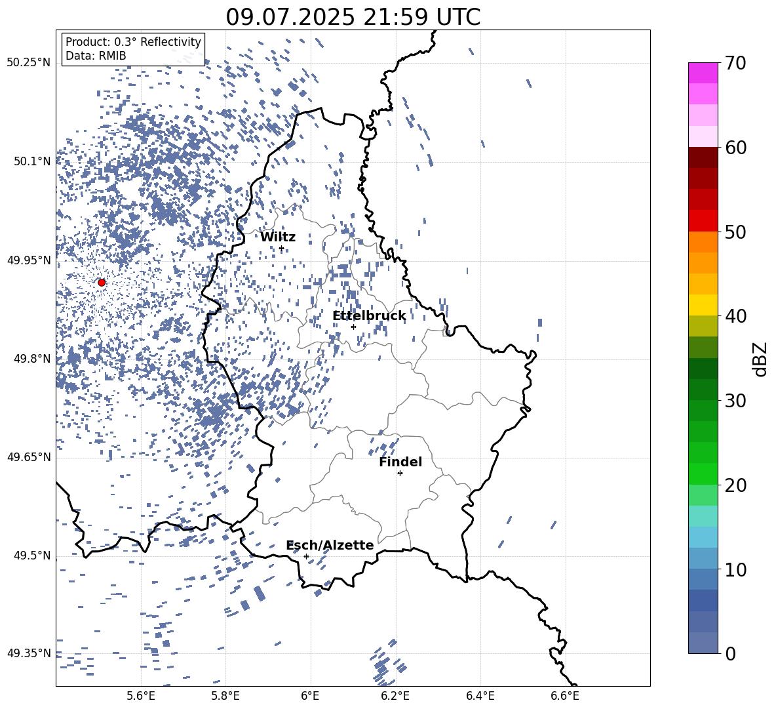This screenshot has height=709, width=776.
Task: Click the colorbar tick value 70
Action: tap(735, 63)
